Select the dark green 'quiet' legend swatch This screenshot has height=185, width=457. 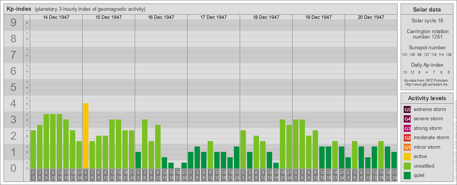(x=407, y=175)
